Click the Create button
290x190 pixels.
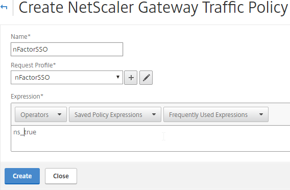click(22, 176)
